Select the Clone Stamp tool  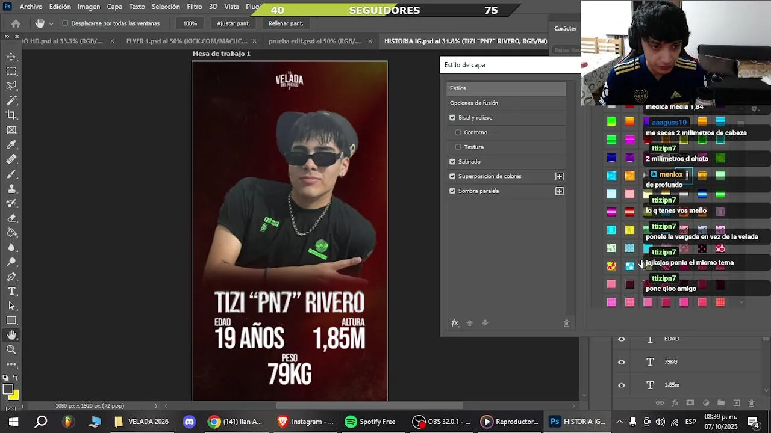click(11, 188)
